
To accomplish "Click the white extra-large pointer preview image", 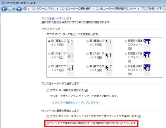I will (70, 68).
